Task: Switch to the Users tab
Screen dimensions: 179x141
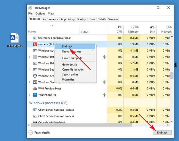Action: 92,19
